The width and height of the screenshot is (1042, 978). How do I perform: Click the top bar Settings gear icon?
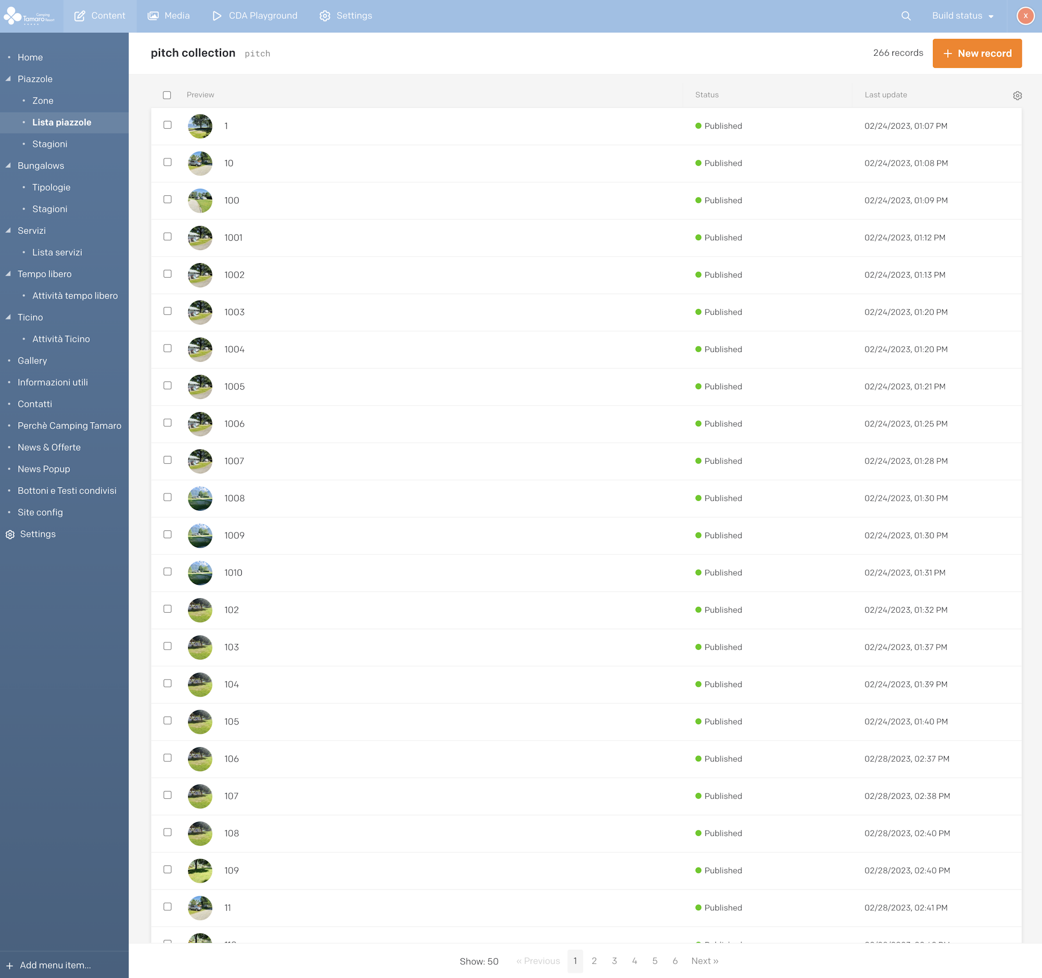325,16
